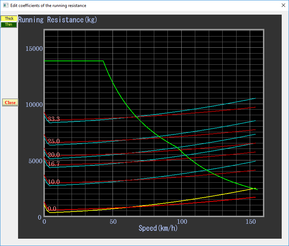Screen dimensions: 289x246
Task: Click the red Close button
Action: click(10, 103)
